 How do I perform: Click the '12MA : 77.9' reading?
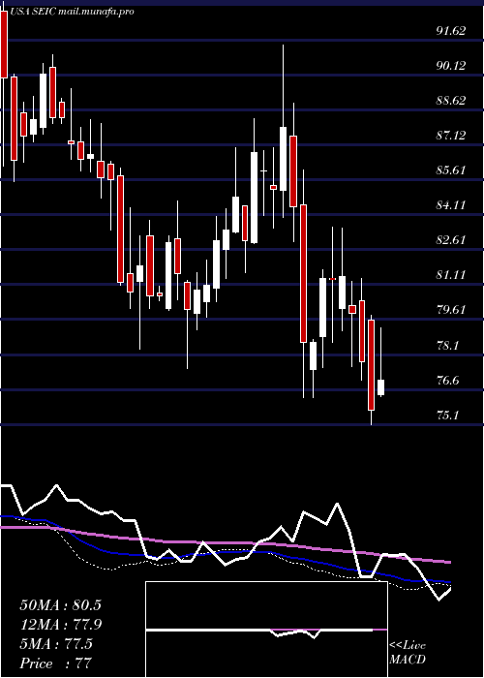click(60, 625)
